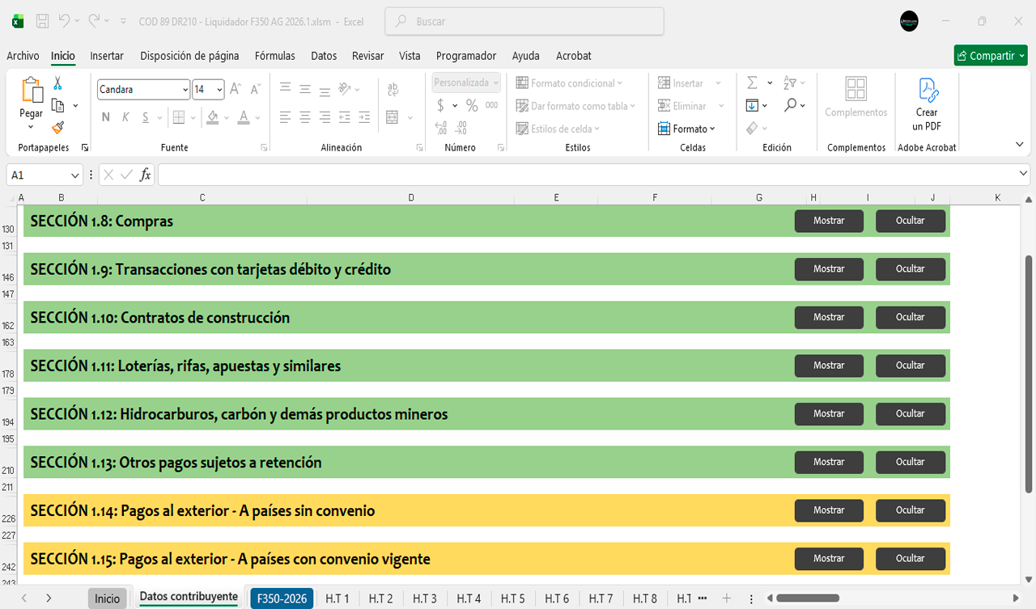Viewport: 1036px width, 609px height.
Task: Click the green Compartir button
Action: [990, 56]
